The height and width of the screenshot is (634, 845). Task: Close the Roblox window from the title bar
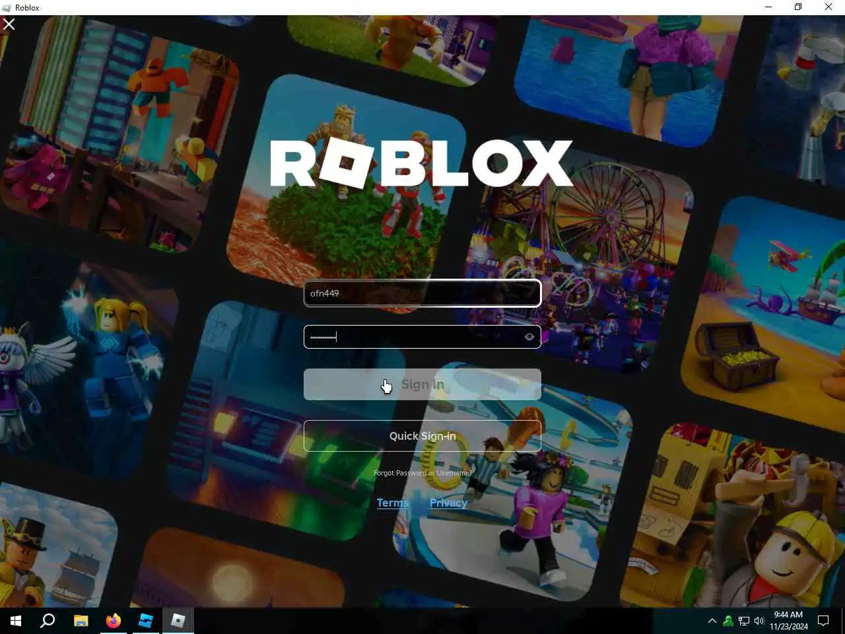pos(828,7)
